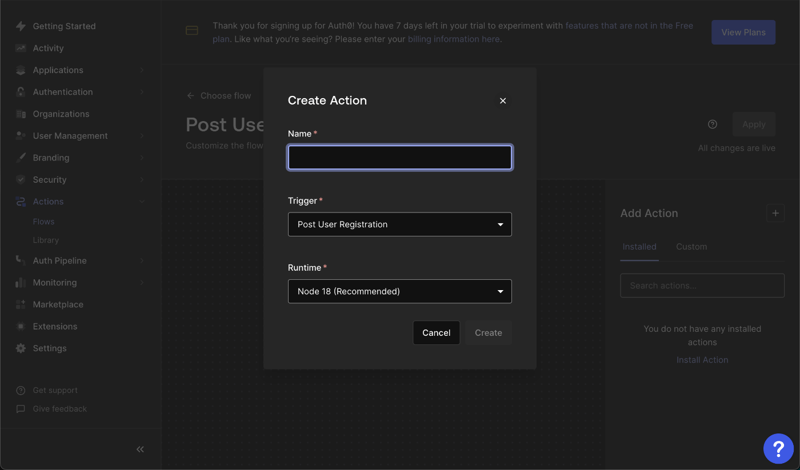Click the Give feedback chat icon
Viewport: 800px width, 470px height.
(x=21, y=409)
